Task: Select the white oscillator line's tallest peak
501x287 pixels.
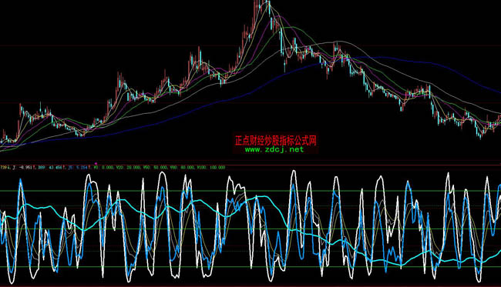Action: (294, 172)
